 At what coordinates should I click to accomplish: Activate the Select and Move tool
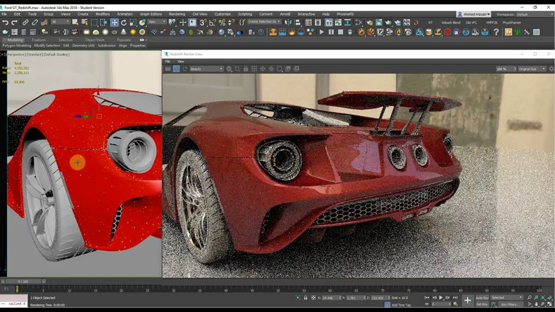point(114,23)
